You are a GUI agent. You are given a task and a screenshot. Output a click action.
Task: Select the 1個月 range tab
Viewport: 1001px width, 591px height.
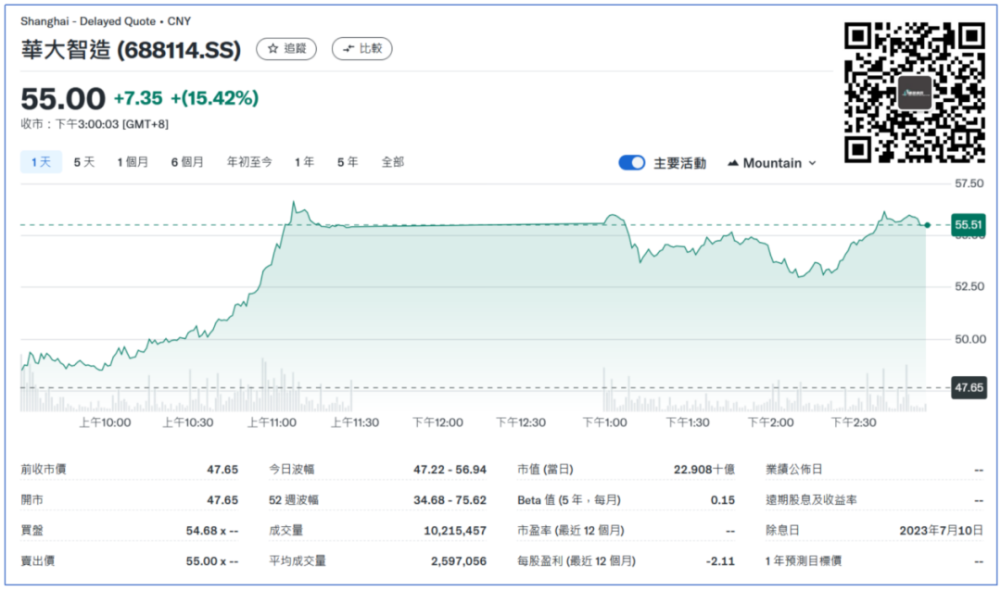133,162
